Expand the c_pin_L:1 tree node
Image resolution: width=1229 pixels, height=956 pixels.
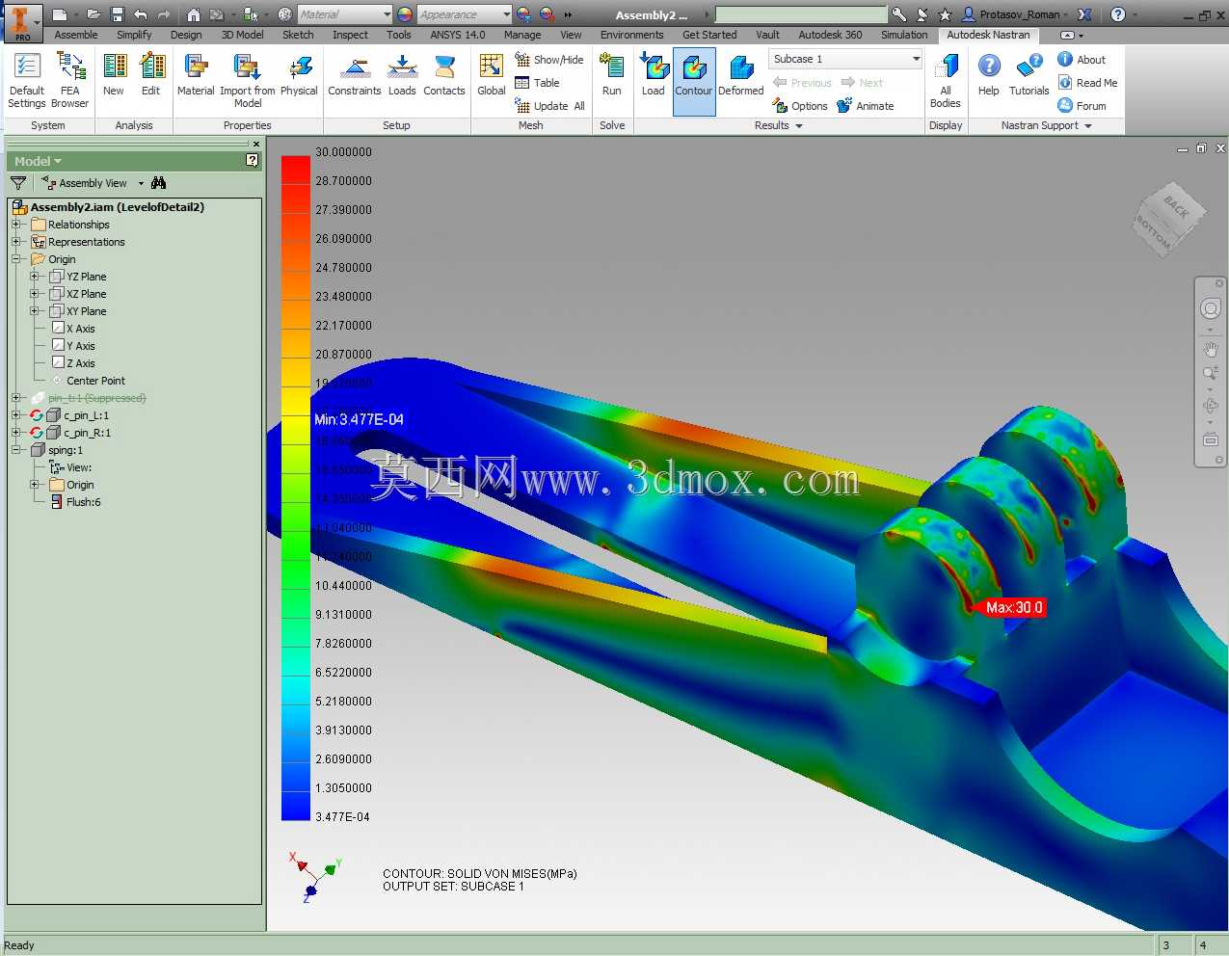tap(16, 415)
